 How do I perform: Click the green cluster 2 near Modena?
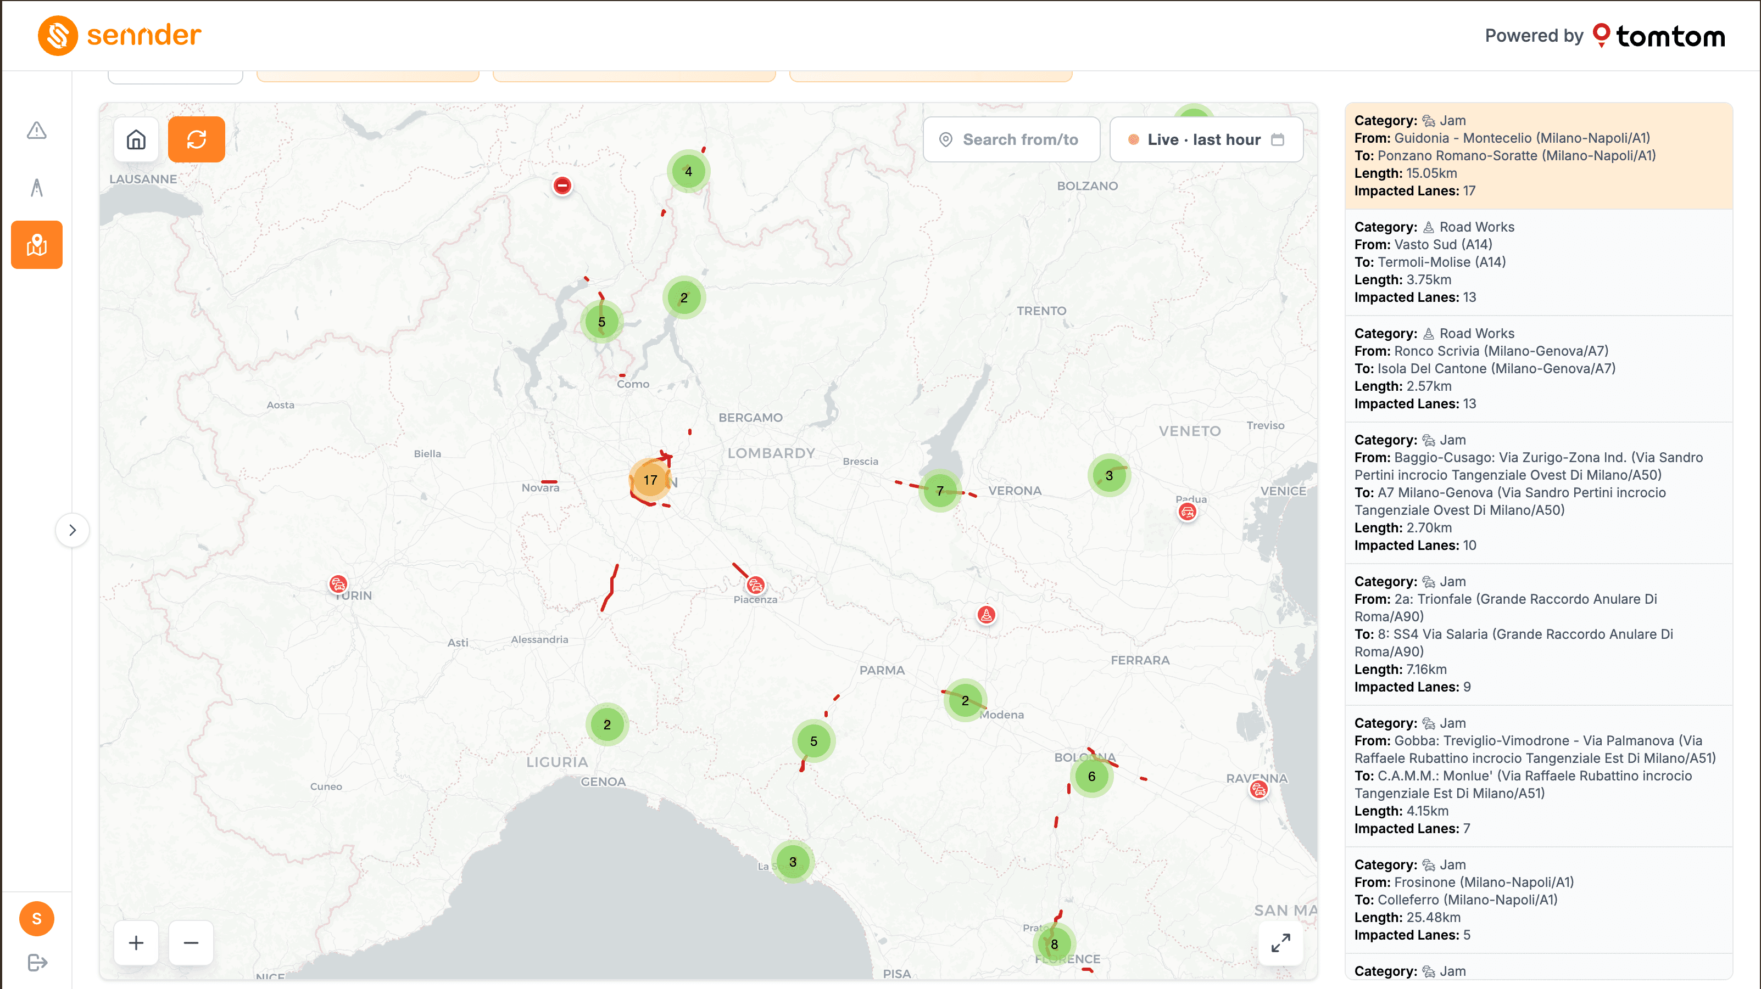click(965, 701)
